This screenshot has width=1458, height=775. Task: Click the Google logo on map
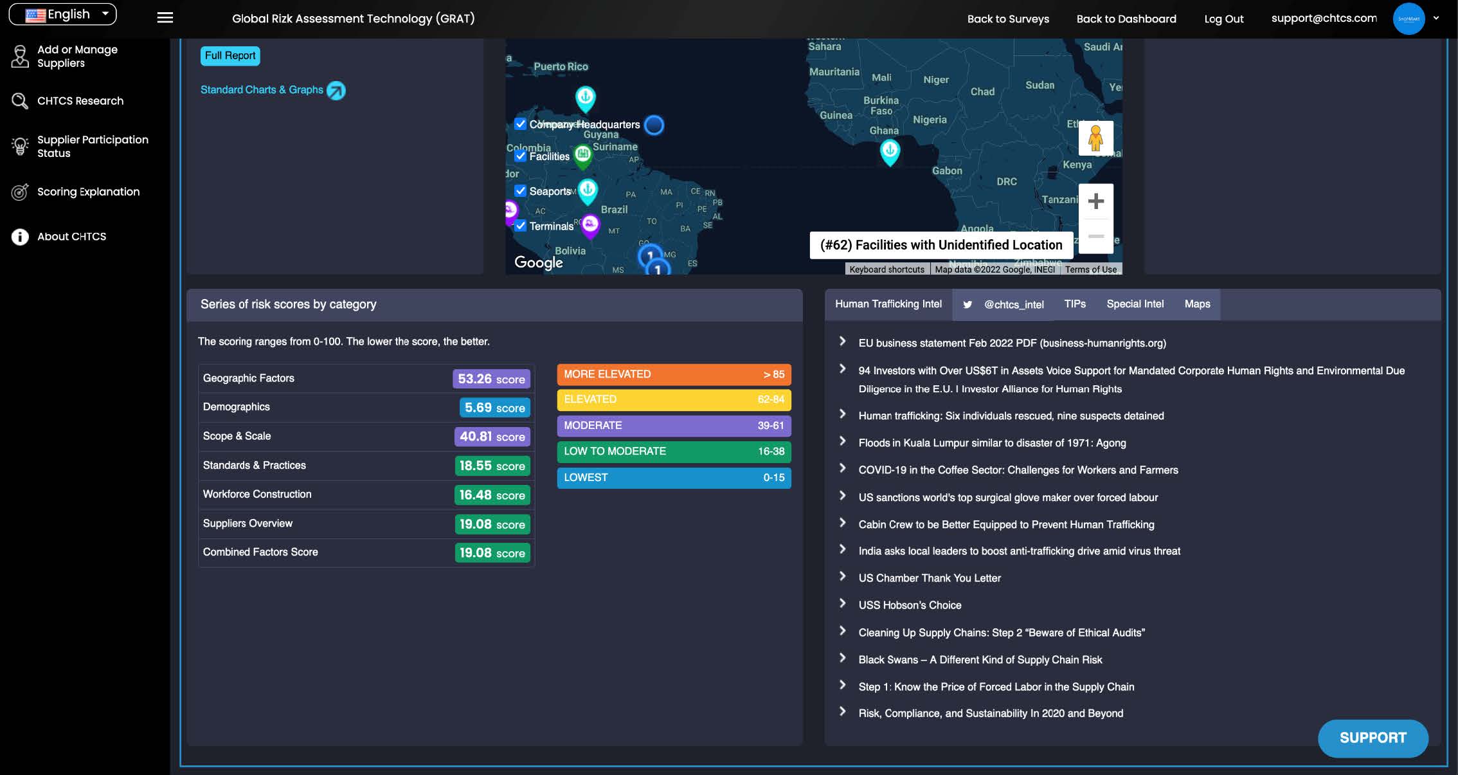click(x=538, y=262)
